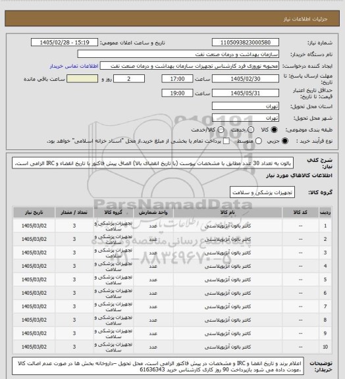Click unit عدد in table row 4
Image resolution: width=345 pixels, height=379 pixels.
click(153, 266)
